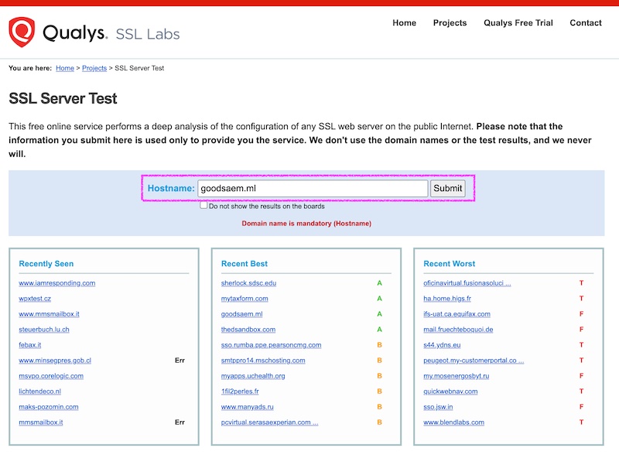Click the 'SSL Server Test' page heading
The image size is (619, 455).
point(63,98)
